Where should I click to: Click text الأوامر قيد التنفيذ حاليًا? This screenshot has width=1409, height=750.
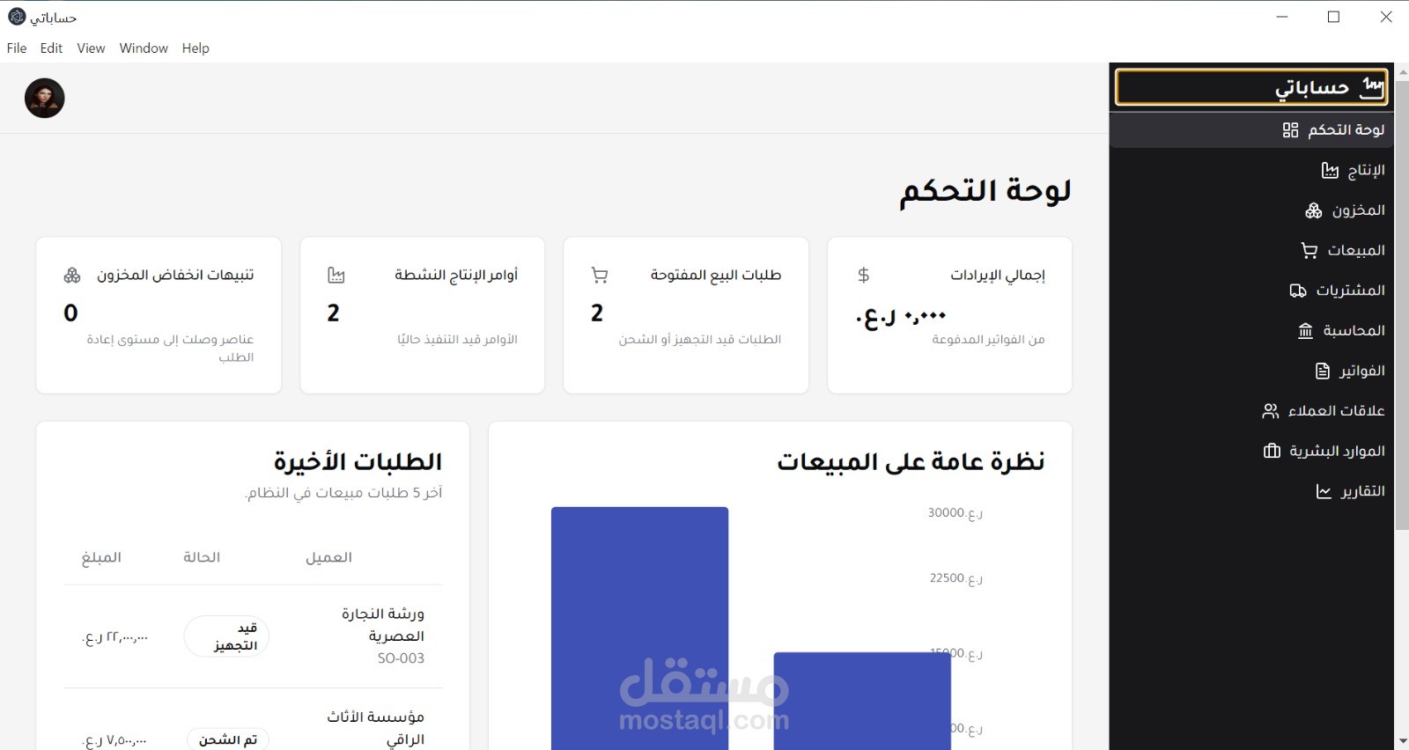tap(457, 340)
